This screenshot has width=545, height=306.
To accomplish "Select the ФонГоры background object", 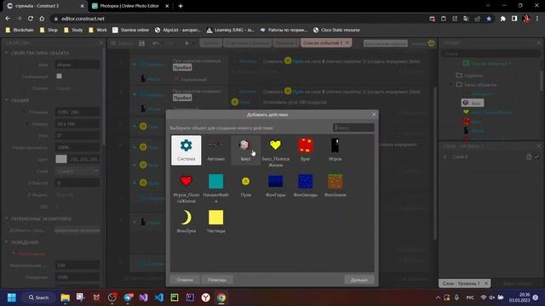I will (x=275, y=186).
